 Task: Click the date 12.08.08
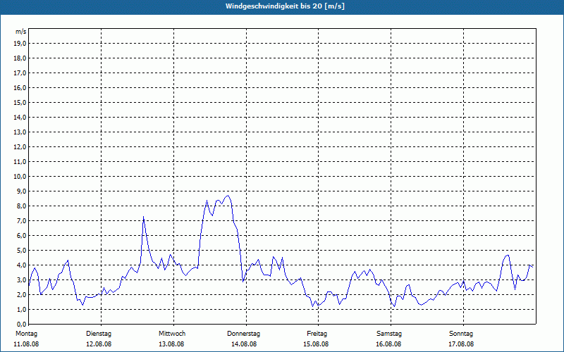tap(99, 344)
